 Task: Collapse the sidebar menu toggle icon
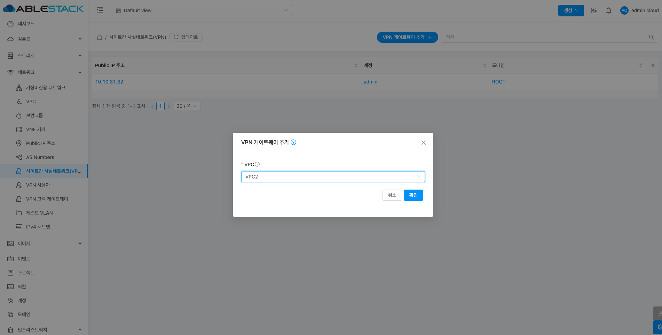point(100,10)
